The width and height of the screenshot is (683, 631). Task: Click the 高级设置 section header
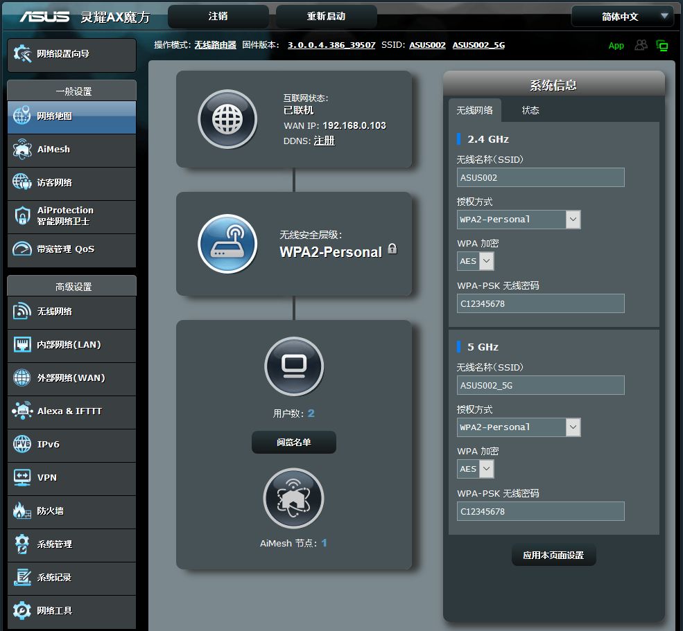click(x=72, y=286)
